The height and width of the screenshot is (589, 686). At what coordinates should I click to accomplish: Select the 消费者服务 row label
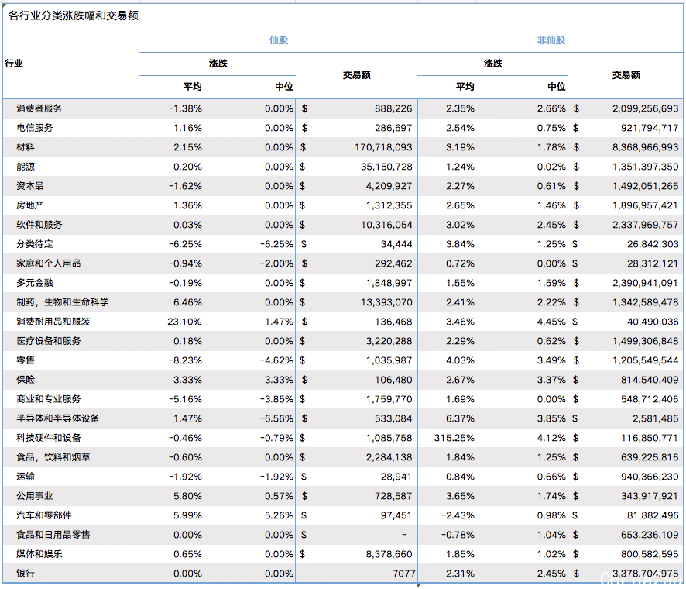tap(39, 108)
